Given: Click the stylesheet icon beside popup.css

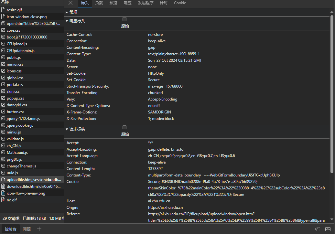Looking at the screenshot, I should point(3,98).
